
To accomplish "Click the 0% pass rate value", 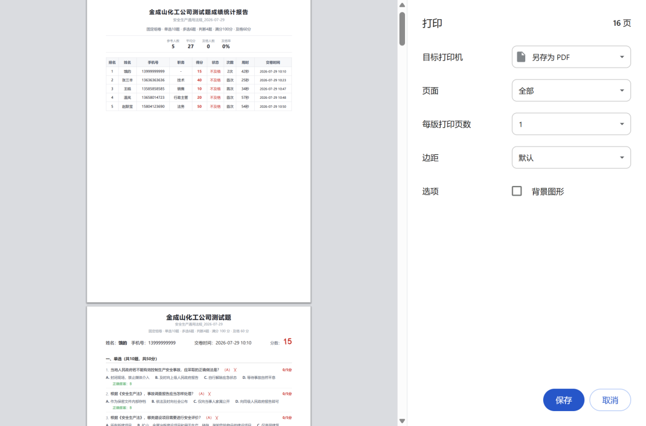I will tap(226, 47).
